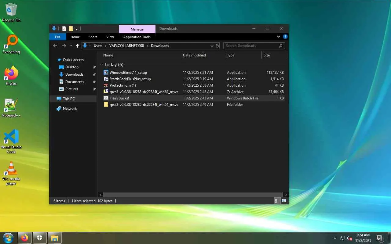391x244 pixels.
Task: Select the Visual Studio Code desktop shortcut
Action: click(x=11, y=142)
